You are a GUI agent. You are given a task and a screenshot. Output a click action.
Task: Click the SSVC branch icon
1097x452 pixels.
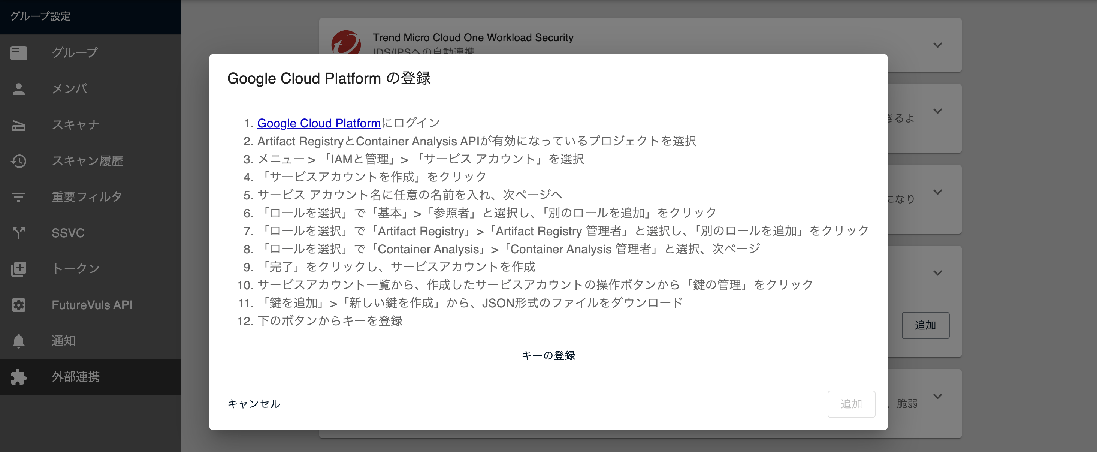tap(19, 233)
